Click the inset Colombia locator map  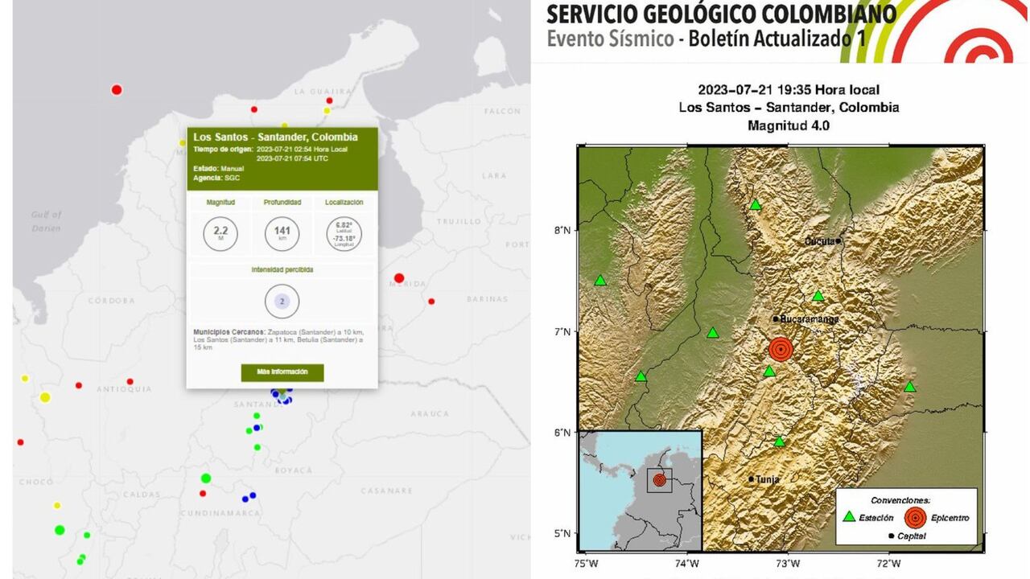click(x=641, y=490)
